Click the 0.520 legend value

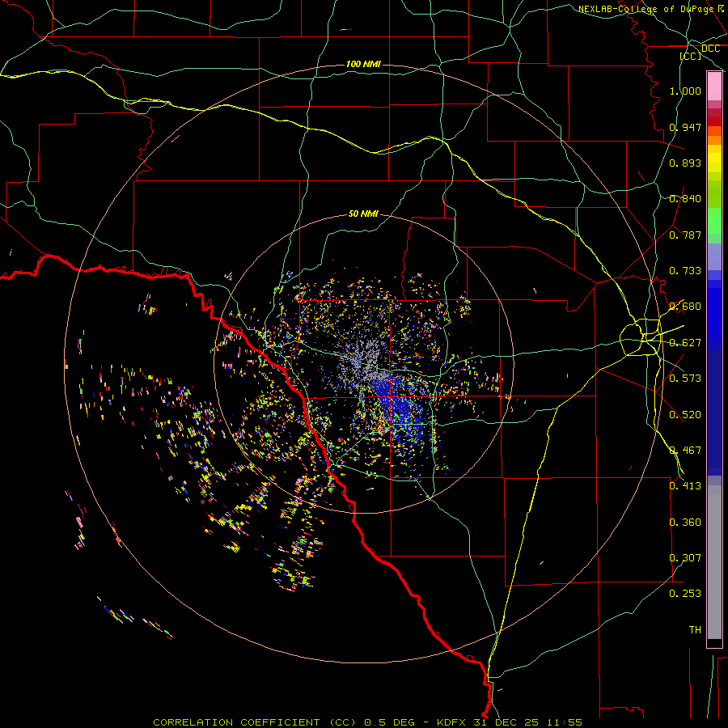point(685,415)
